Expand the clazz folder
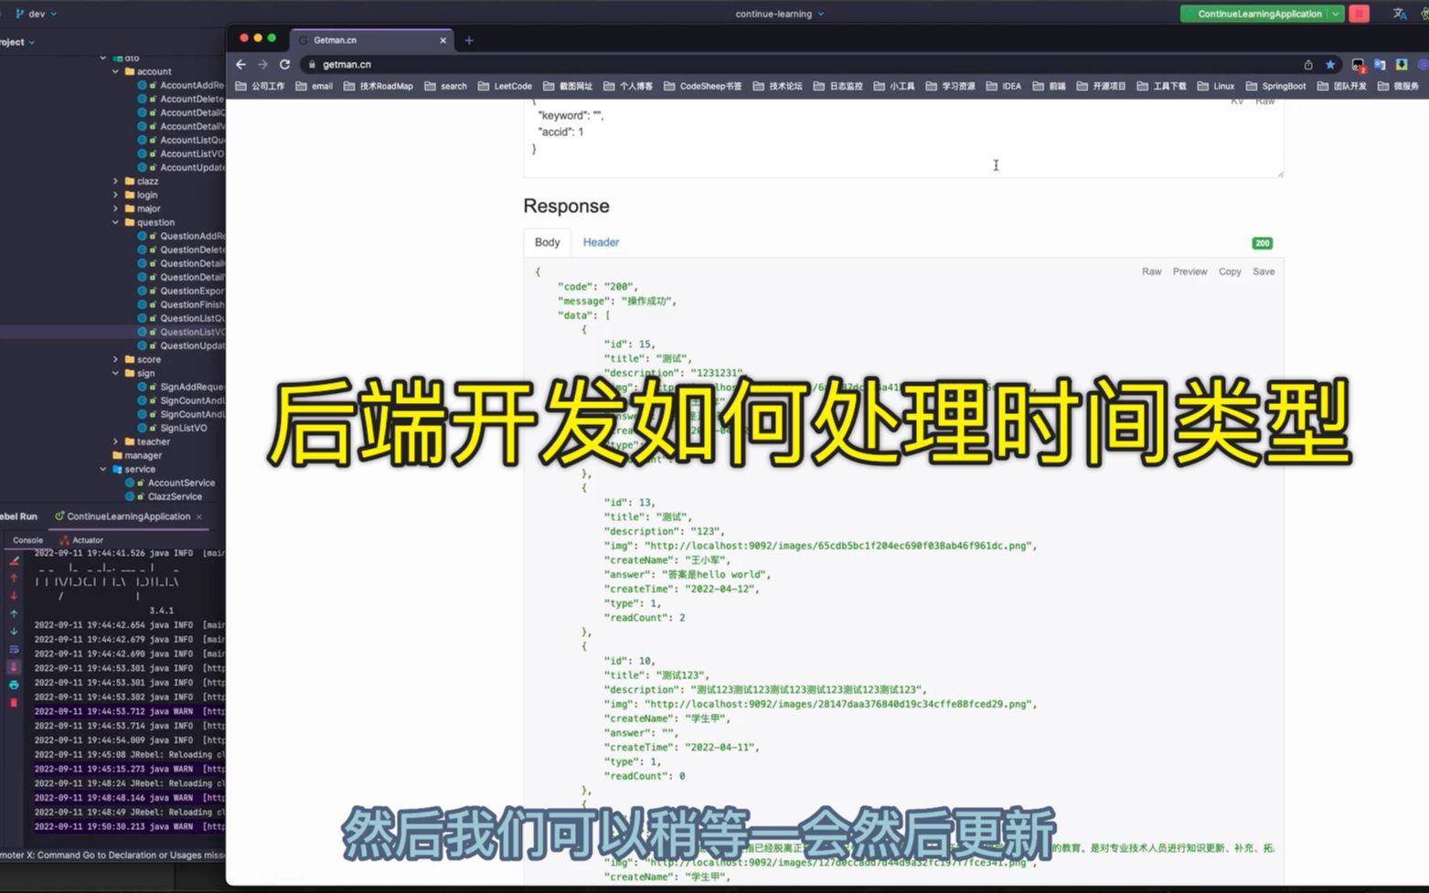Viewport: 1429px width, 893px height. tap(116, 181)
